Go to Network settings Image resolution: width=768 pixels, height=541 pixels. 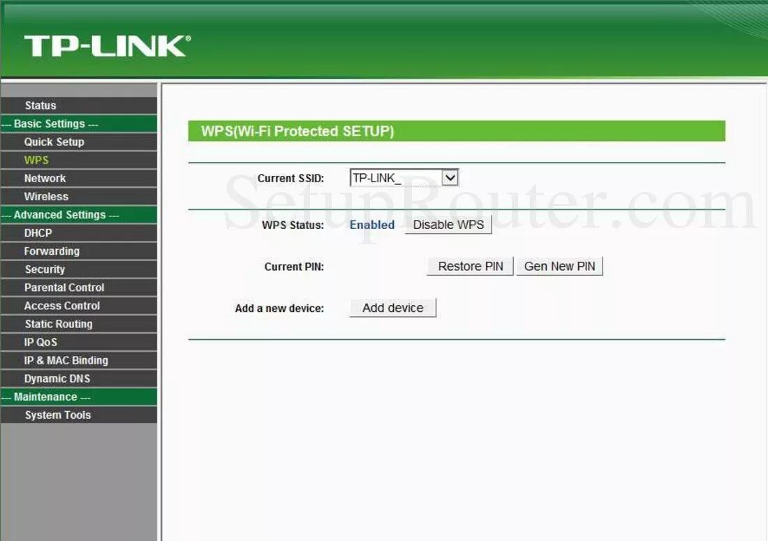tap(79, 178)
